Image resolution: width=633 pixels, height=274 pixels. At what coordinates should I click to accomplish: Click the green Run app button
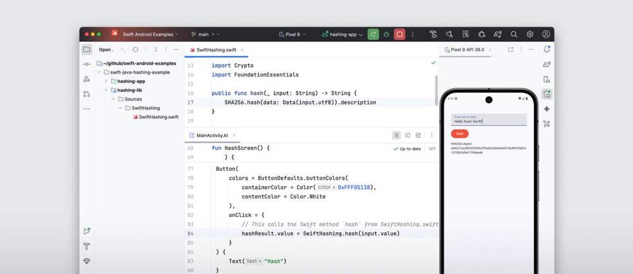click(x=373, y=34)
